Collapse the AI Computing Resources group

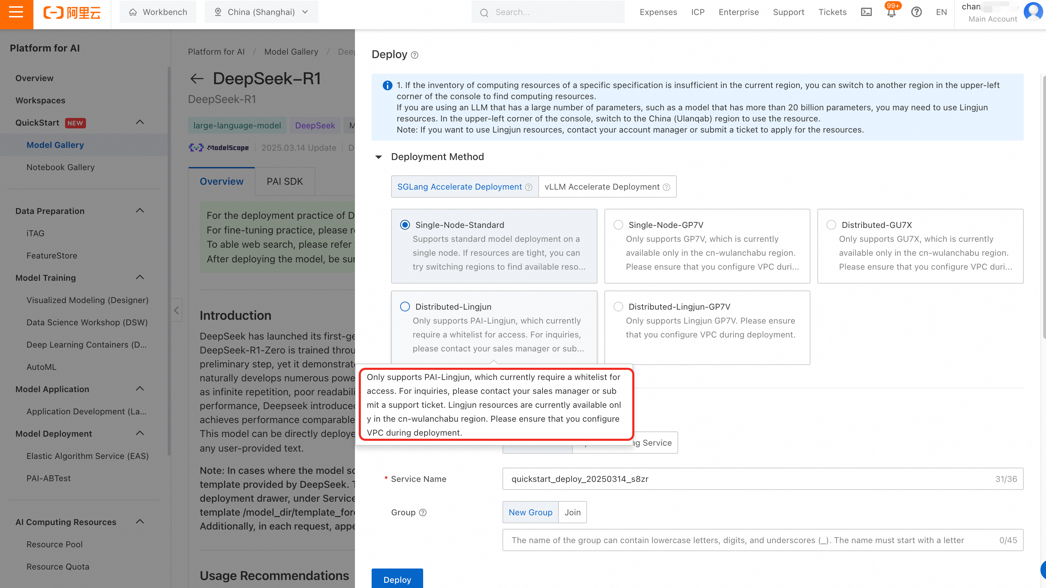tap(140, 522)
